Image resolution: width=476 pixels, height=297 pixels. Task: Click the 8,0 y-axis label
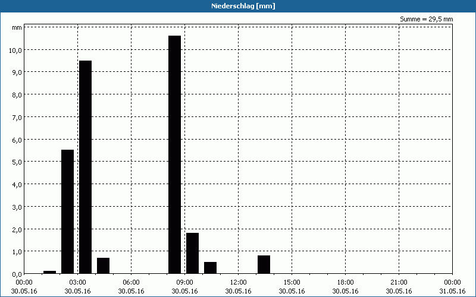[17, 95]
